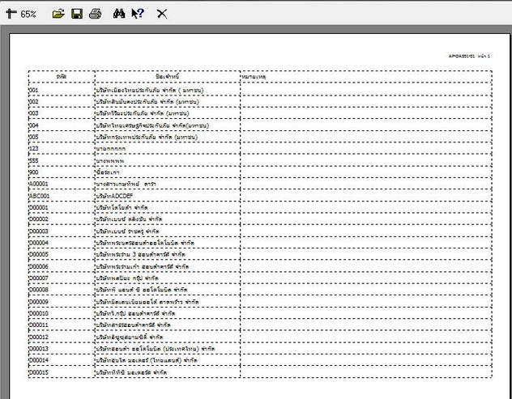Select row code 900
512x399 pixels.
(x=34, y=172)
